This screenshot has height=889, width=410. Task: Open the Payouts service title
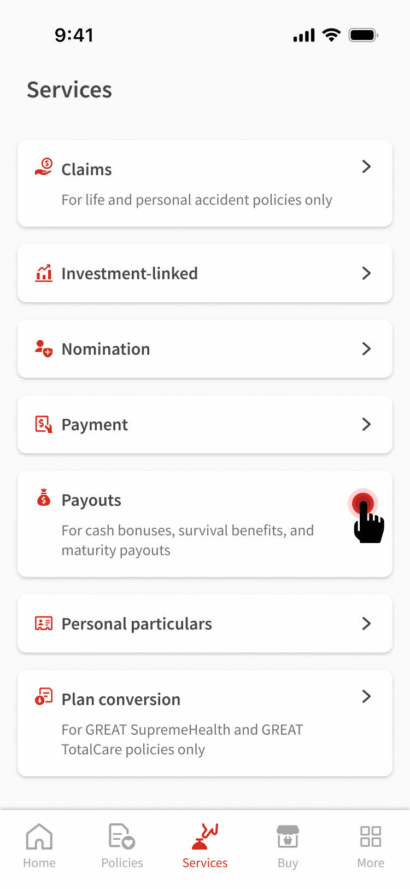point(91,500)
